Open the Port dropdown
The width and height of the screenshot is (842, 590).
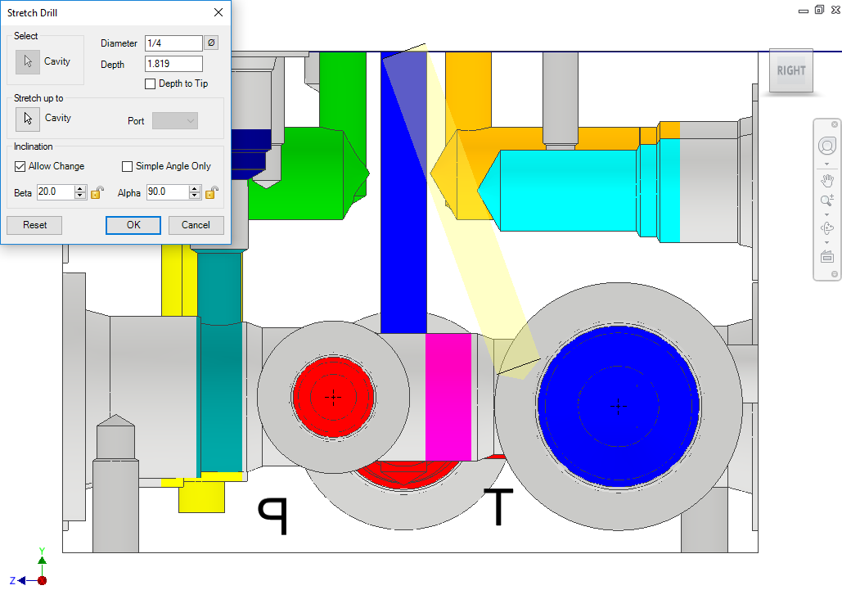[x=175, y=121]
